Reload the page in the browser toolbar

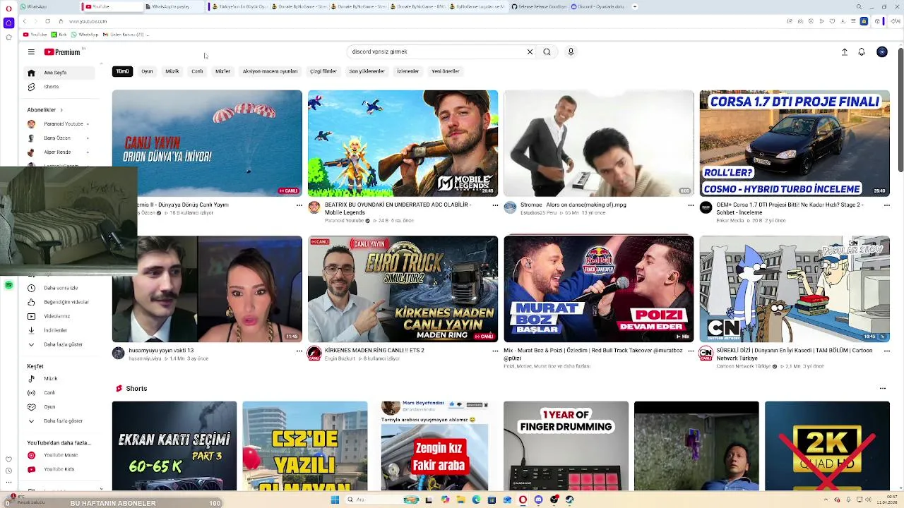click(47, 21)
